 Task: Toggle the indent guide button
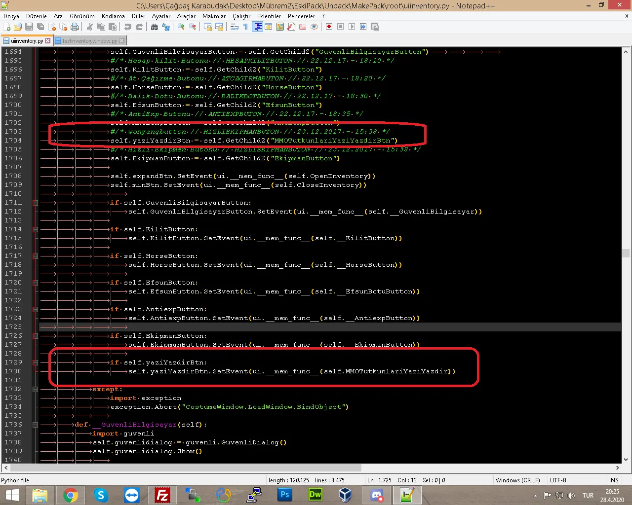[257, 27]
